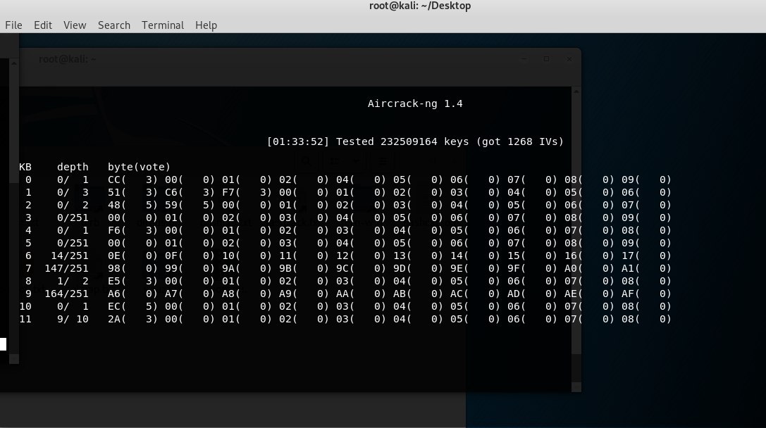Click the depth value 14/251
The width and height of the screenshot is (766, 428).
tap(70, 256)
